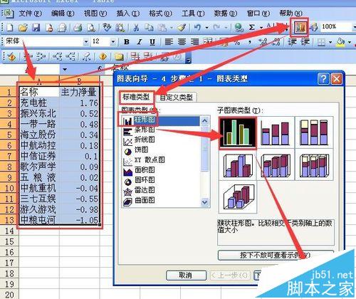Screen dimensions: 356x299
Task: Align text left with the toolbar icon
Action: point(169,42)
